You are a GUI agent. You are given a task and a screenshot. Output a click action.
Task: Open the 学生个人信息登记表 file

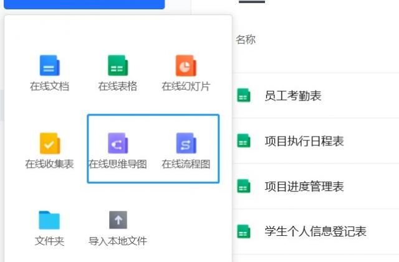pyautogui.click(x=315, y=231)
